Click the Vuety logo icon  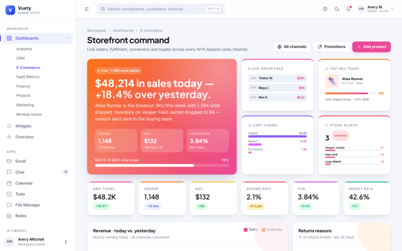pyautogui.click(x=10, y=10)
